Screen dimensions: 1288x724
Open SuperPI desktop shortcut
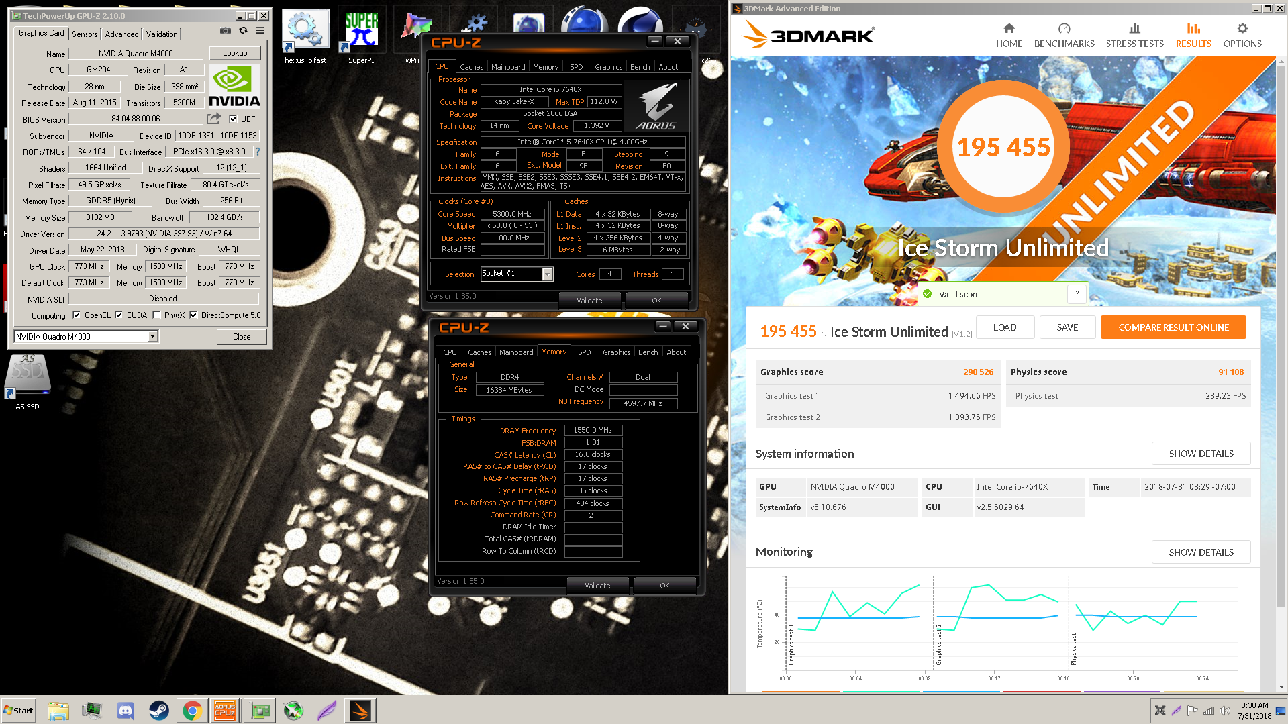click(x=361, y=36)
